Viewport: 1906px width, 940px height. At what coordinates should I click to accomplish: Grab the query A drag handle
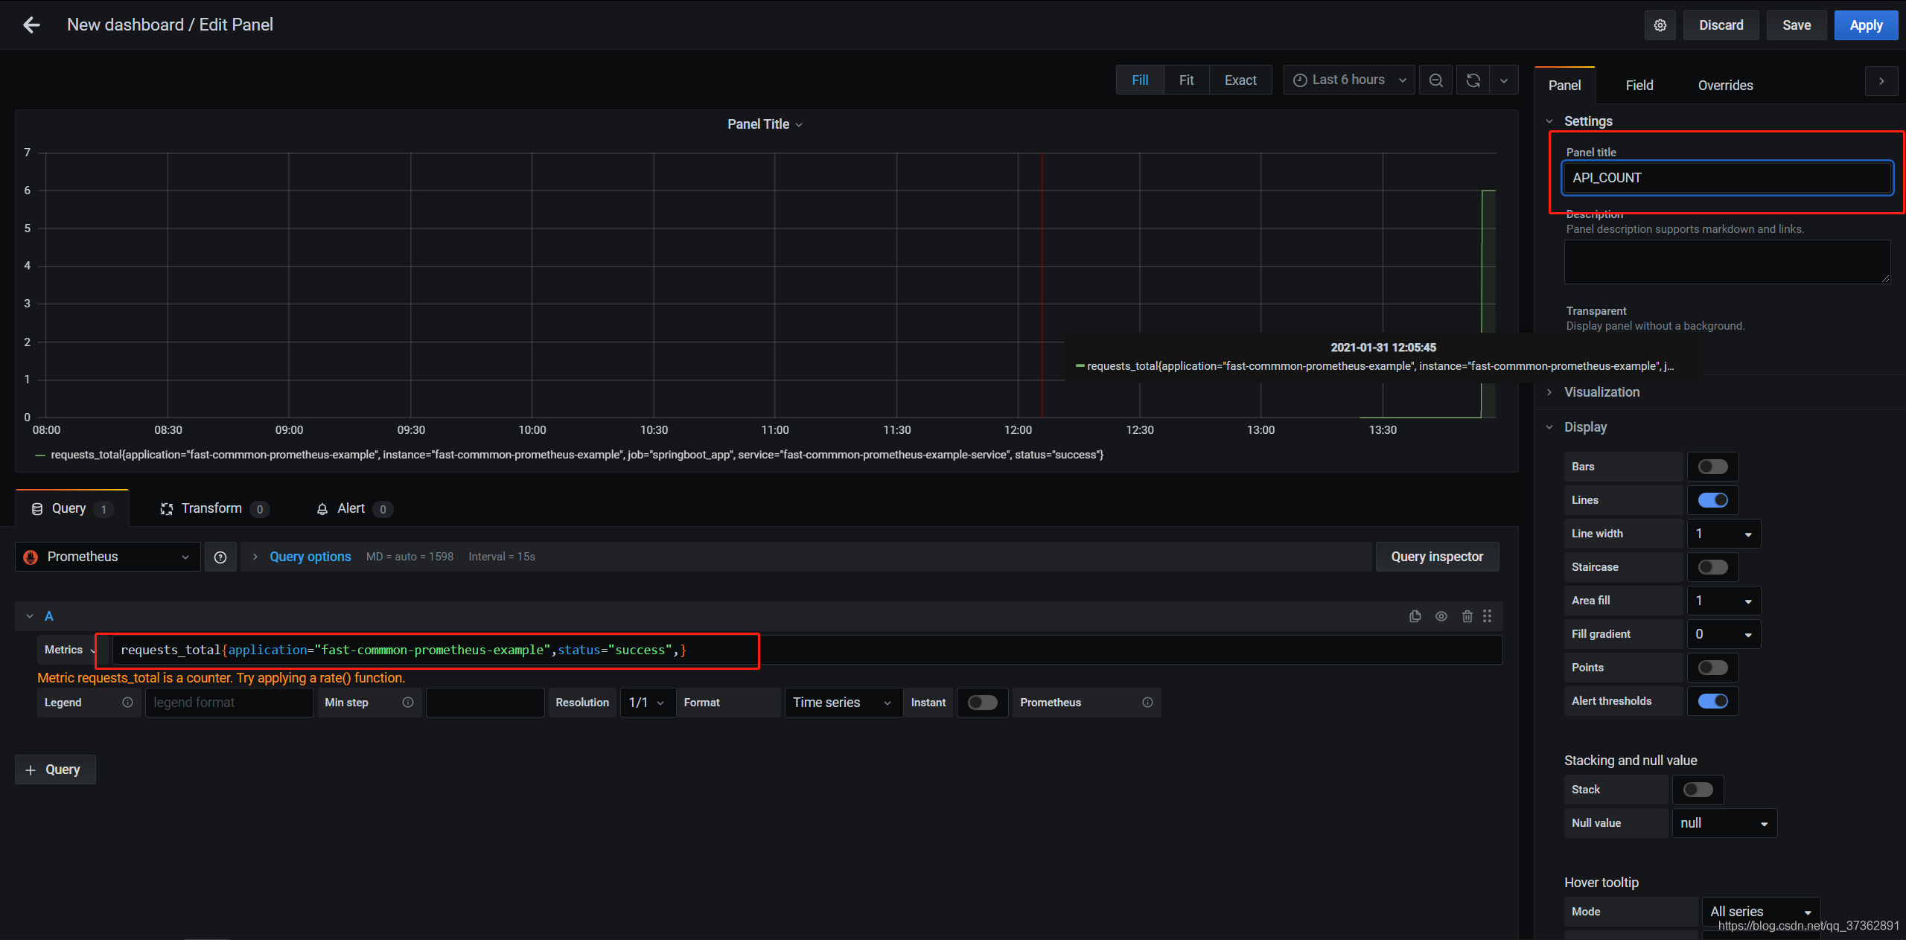tap(1488, 616)
